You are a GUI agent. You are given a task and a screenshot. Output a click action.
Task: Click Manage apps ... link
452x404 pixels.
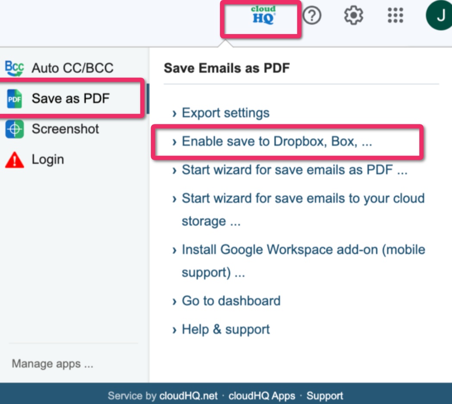(53, 364)
